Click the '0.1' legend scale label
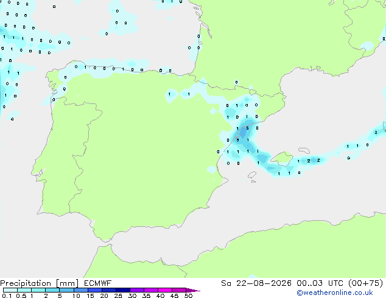 click(x=7, y=296)
